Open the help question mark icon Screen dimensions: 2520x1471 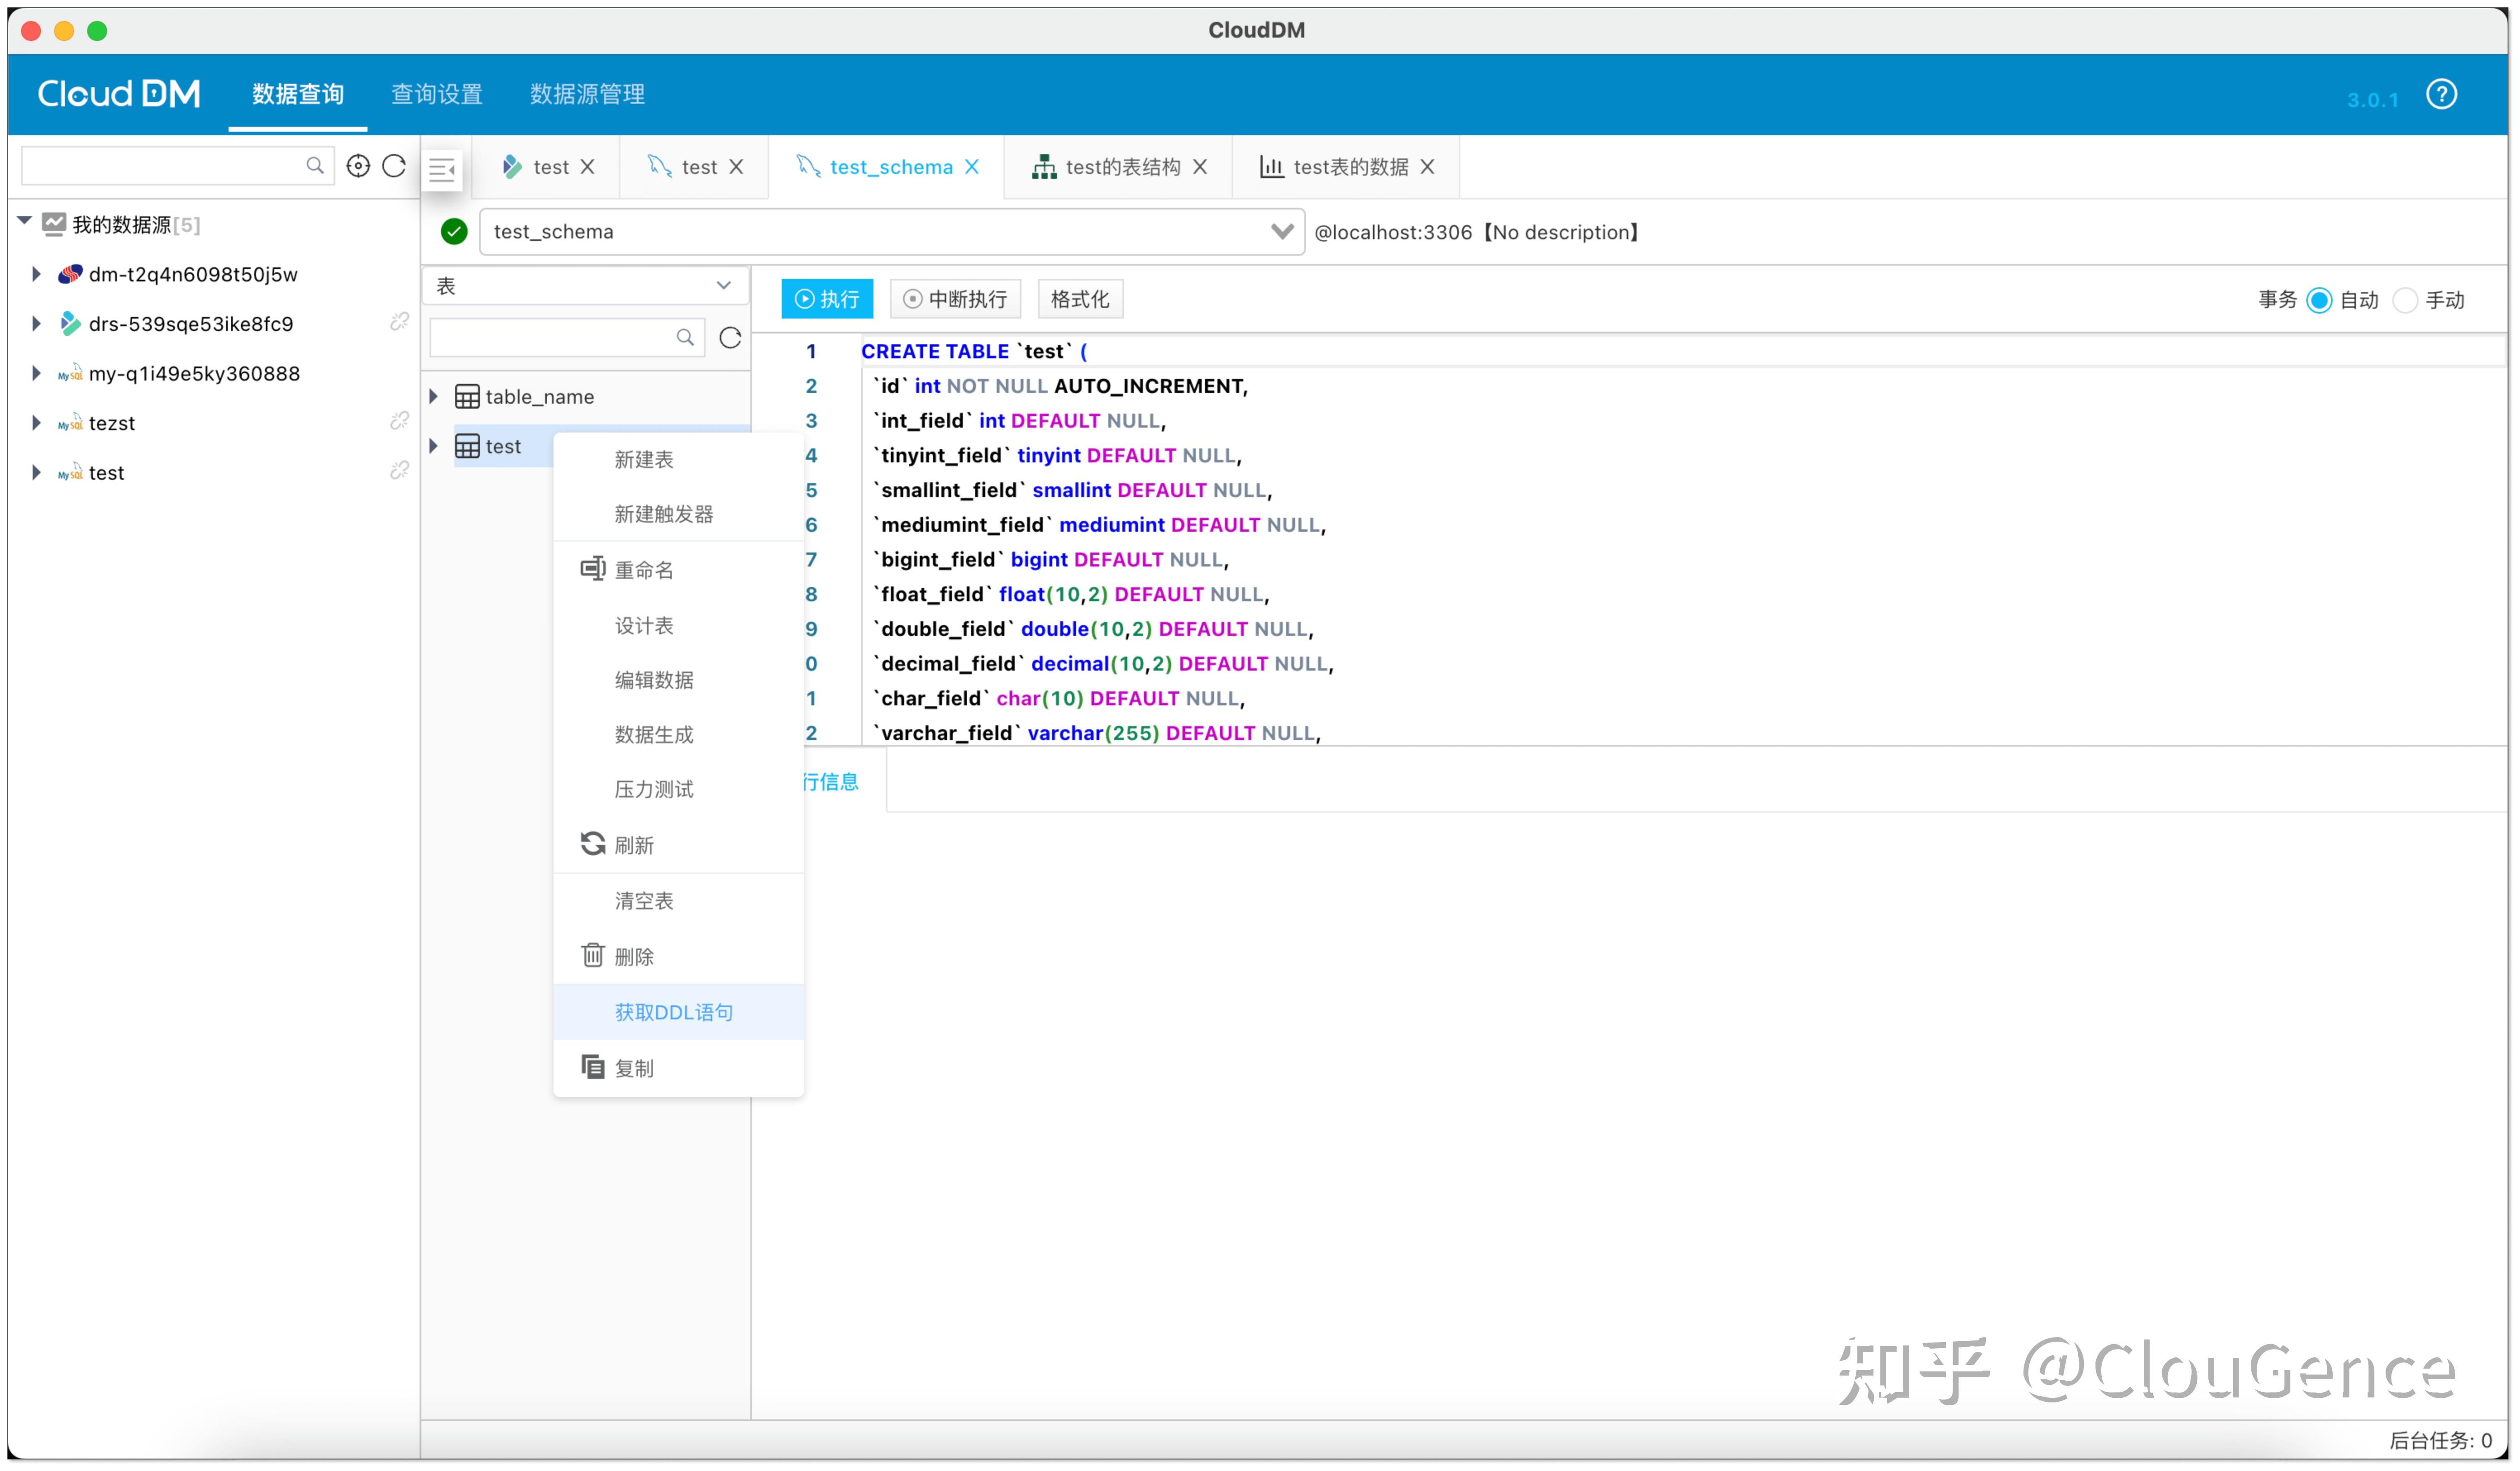(x=2441, y=94)
